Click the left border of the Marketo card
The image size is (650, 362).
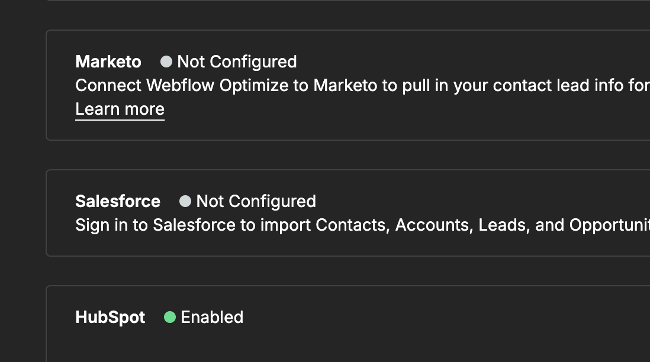pyautogui.click(x=46, y=86)
